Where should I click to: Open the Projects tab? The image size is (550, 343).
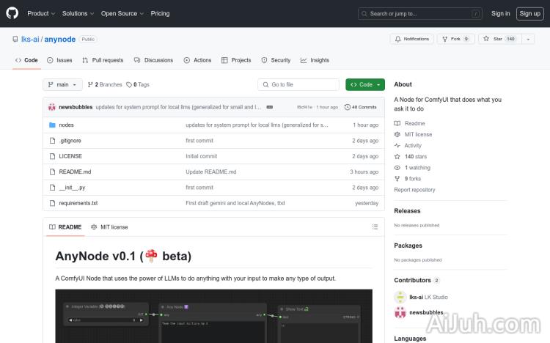[236, 60]
